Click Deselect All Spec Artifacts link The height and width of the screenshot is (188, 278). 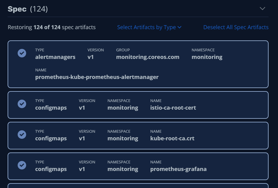pyautogui.click(x=236, y=27)
